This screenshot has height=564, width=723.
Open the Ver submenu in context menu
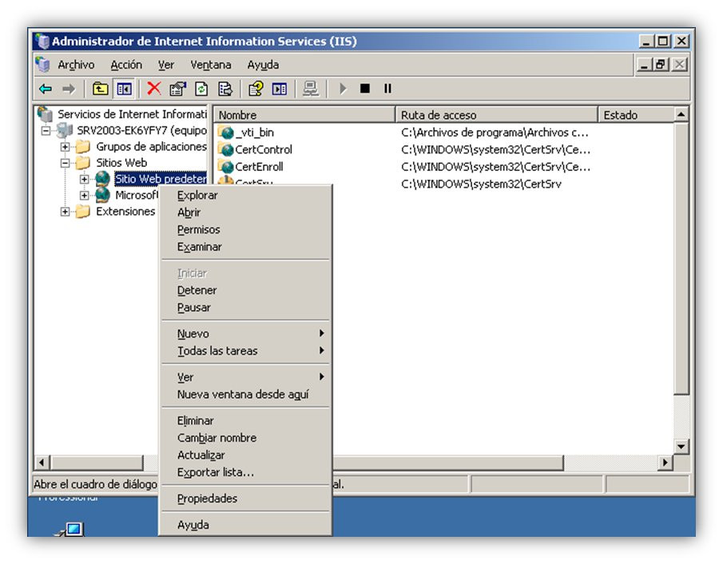point(245,377)
